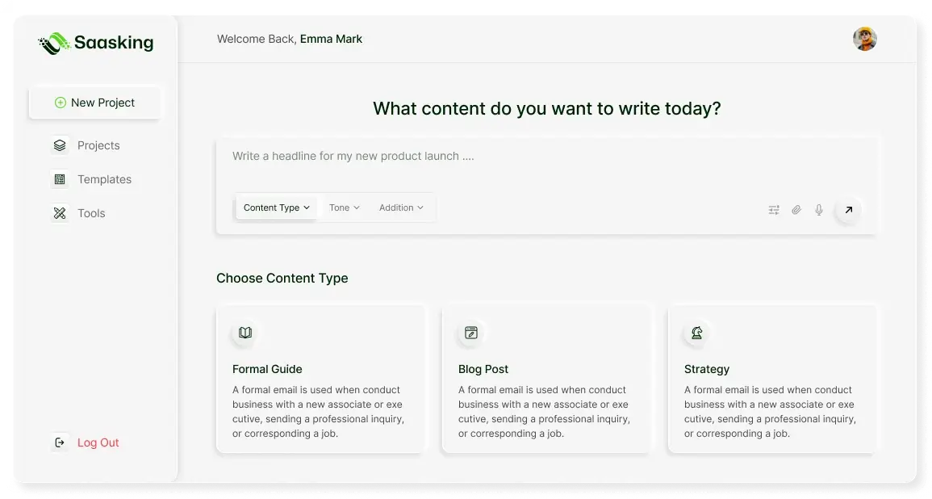Click the Saasking logo icon
The width and height of the screenshot is (932, 499).
tap(54, 44)
